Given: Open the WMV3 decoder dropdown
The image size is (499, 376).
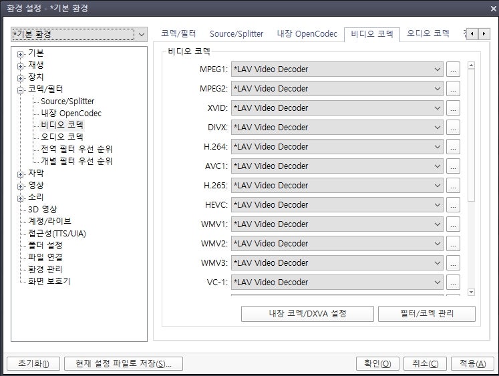Looking at the screenshot, I should (337, 263).
